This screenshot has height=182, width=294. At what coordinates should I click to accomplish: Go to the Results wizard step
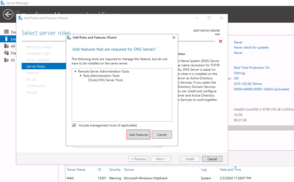[x=32, y=92]
